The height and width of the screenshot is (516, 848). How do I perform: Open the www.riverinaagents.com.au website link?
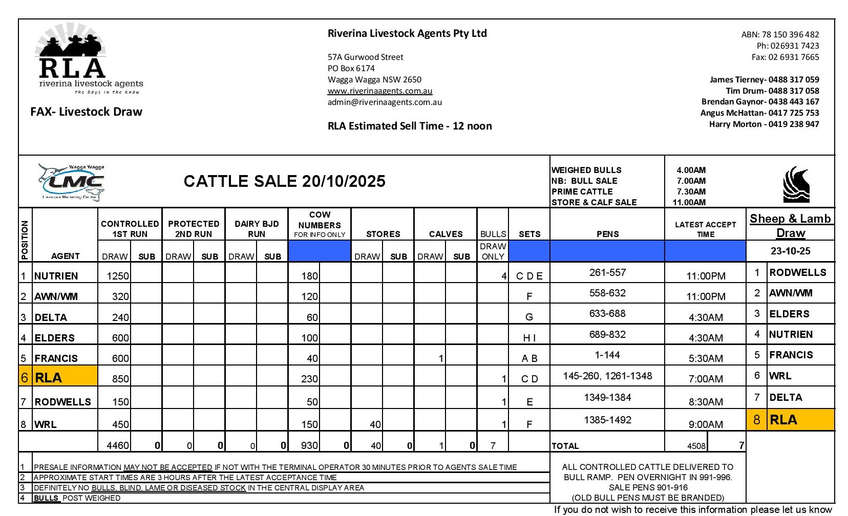tap(379, 91)
